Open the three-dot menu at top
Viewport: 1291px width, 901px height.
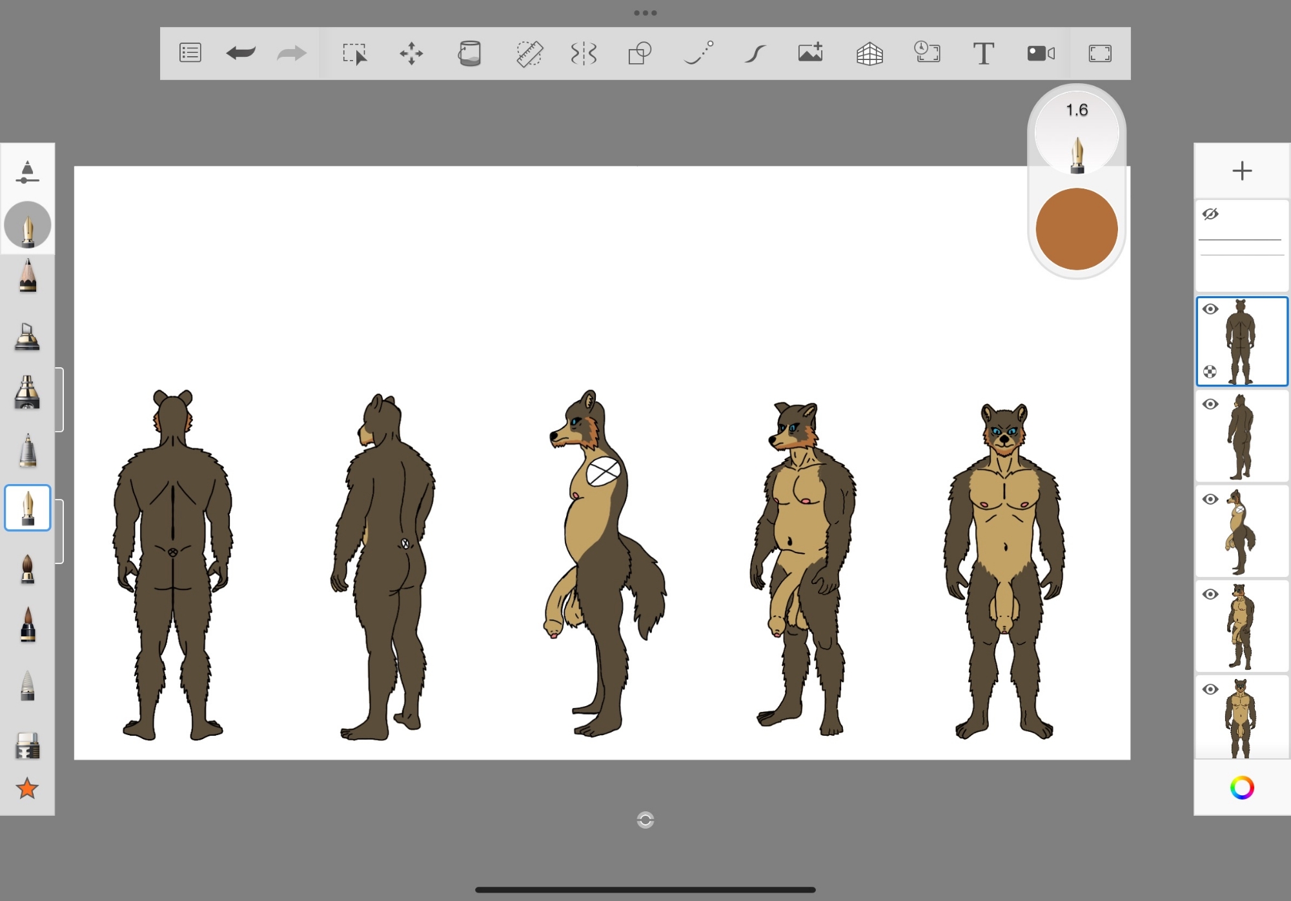tap(645, 13)
